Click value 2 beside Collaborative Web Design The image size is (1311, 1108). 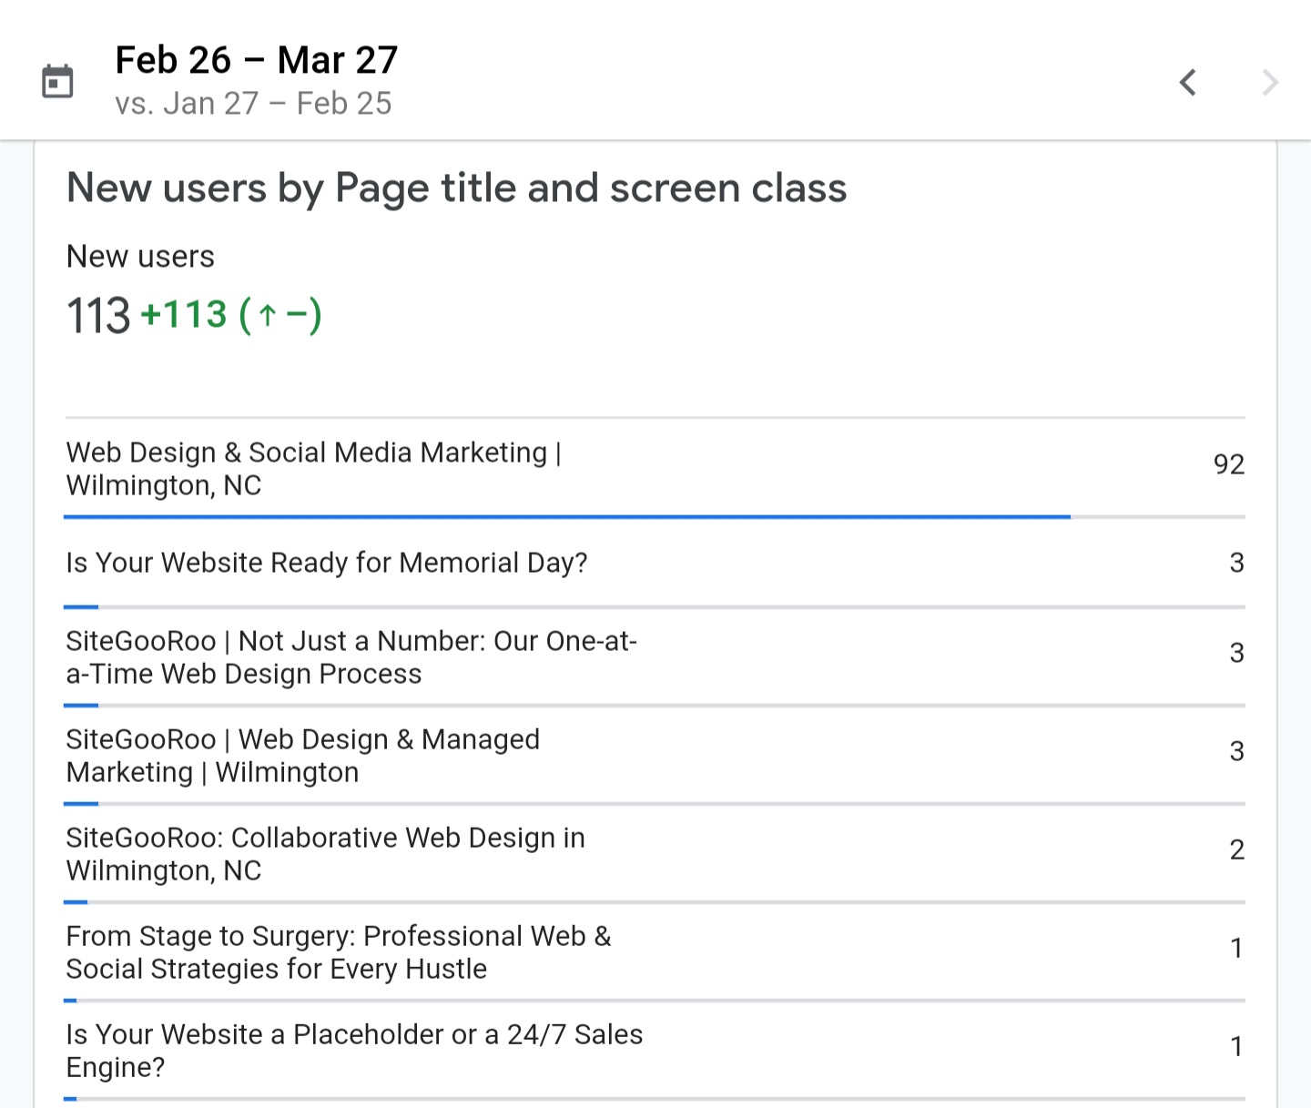pyautogui.click(x=1236, y=849)
